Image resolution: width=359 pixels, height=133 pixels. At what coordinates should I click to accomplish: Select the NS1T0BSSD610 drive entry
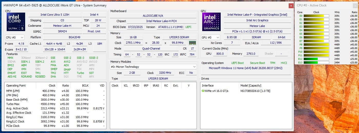pos(255,91)
